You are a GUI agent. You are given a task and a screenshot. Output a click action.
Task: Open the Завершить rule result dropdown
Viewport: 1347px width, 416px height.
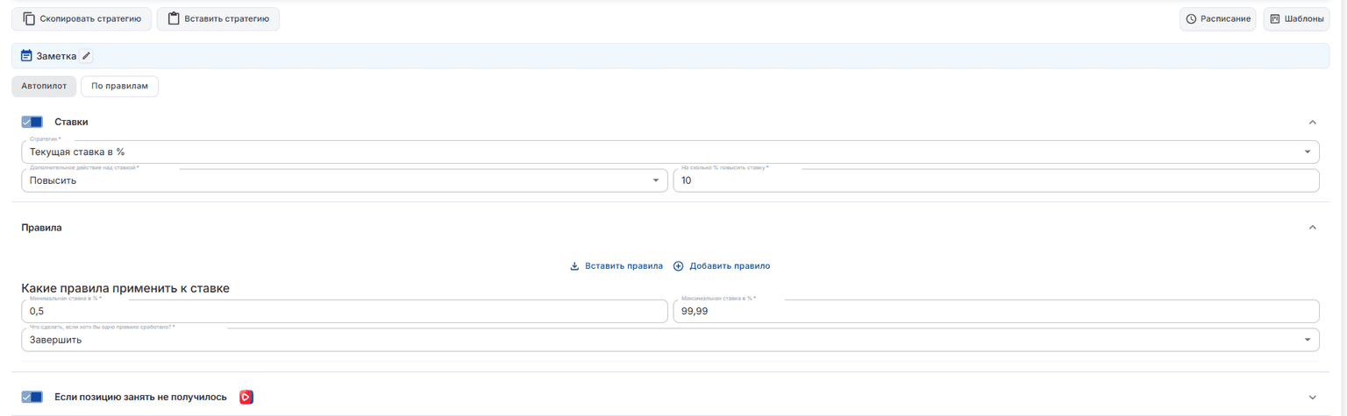coord(670,340)
